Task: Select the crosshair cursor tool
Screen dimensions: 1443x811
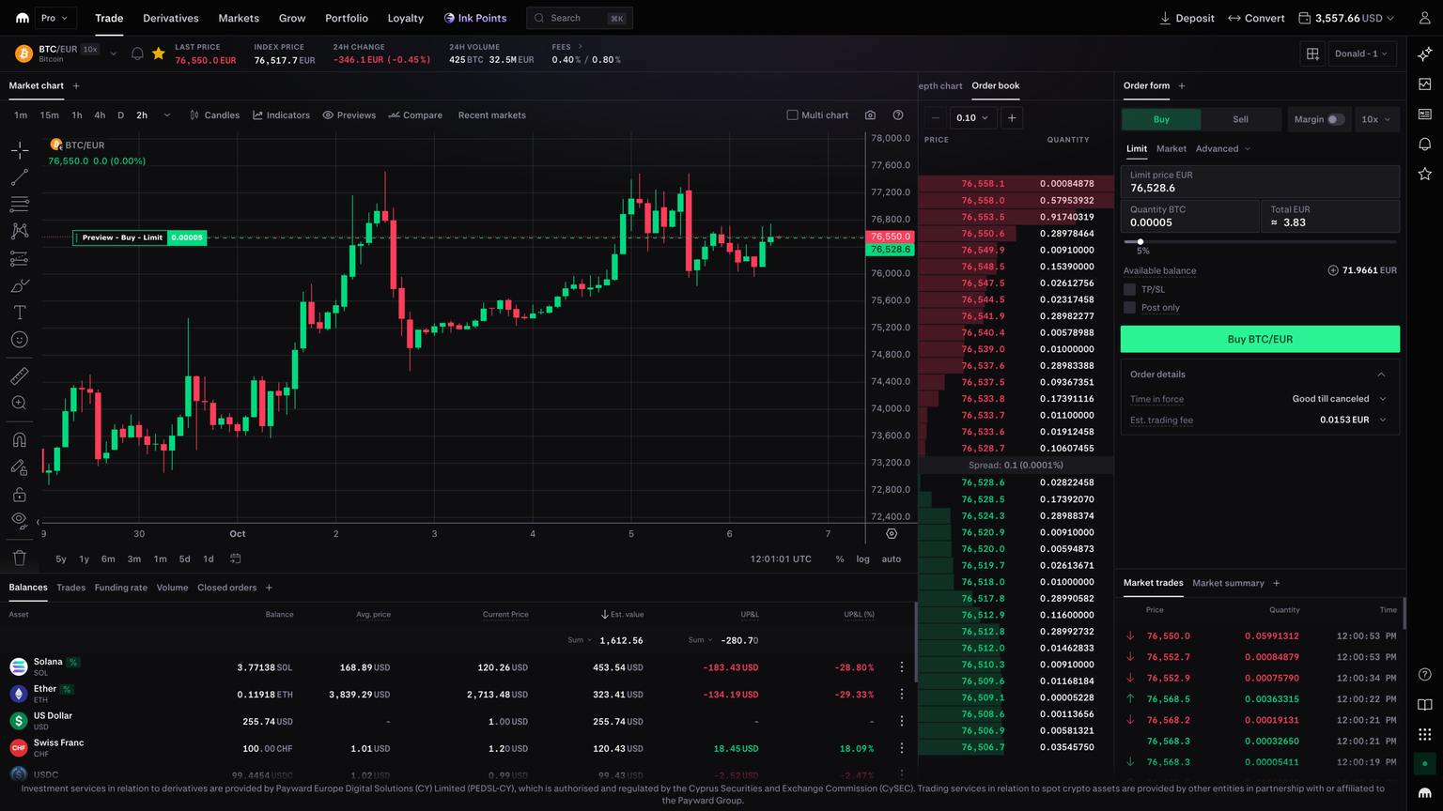Action: (x=19, y=150)
